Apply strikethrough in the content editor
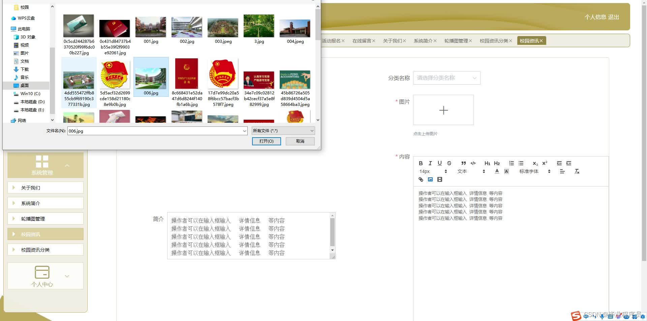The width and height of the screenshot is (647, 321). [x=449, y=163]
